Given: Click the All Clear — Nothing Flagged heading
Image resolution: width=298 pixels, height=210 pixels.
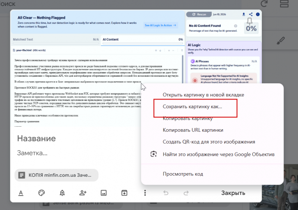Looking at the screenshot, I should (41, 18).
